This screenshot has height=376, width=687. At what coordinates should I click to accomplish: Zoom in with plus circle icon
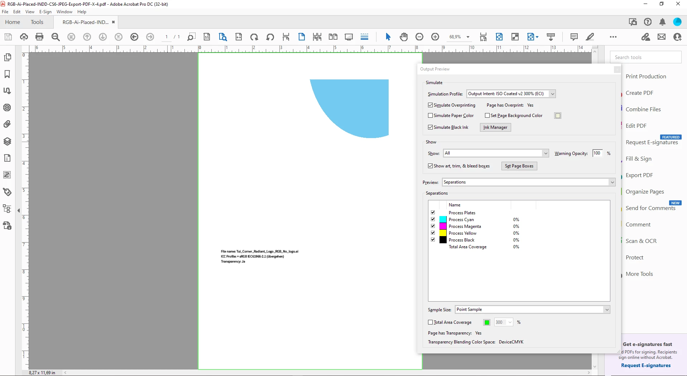(x=435, y=37)
